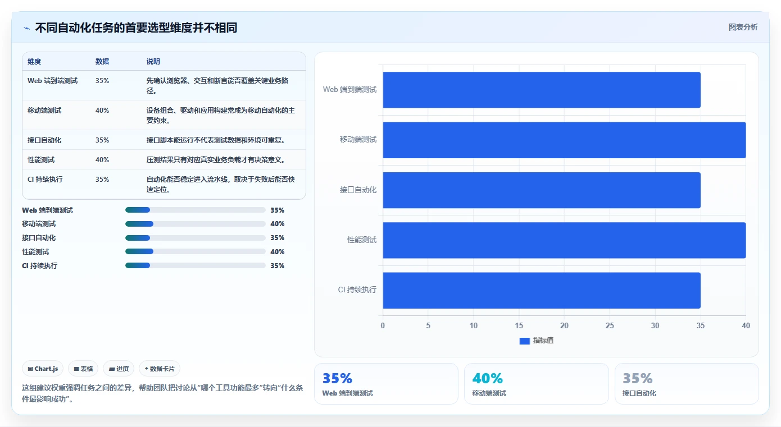Screen dimensions: 781x427
Task: Select the 数据卡片 tag chip
Action: [x=160, y=369]
